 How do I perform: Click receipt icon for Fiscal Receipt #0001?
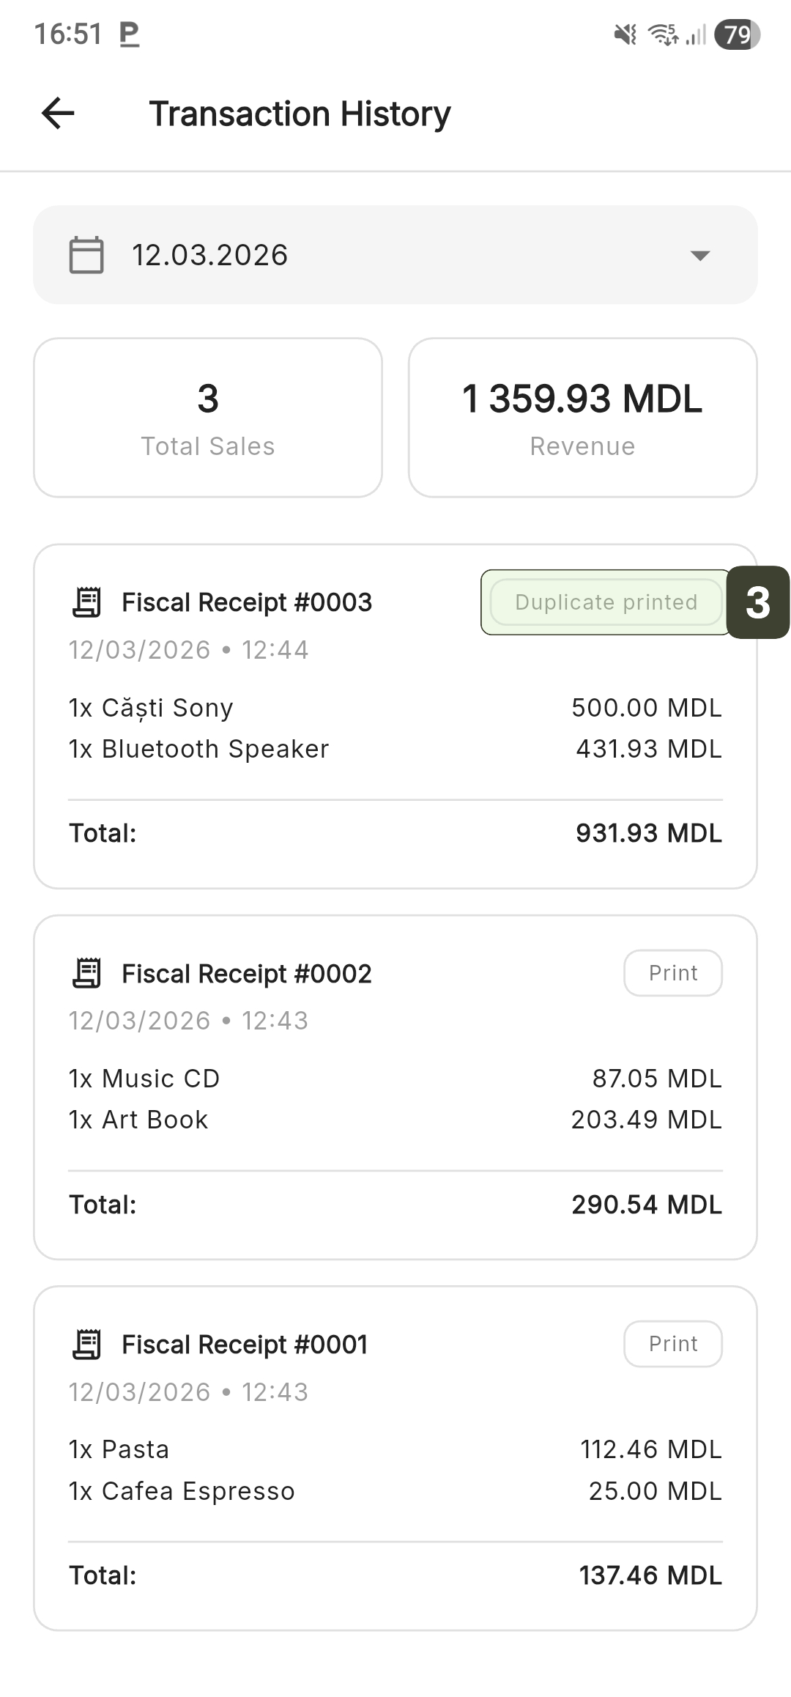[87, 1344]
